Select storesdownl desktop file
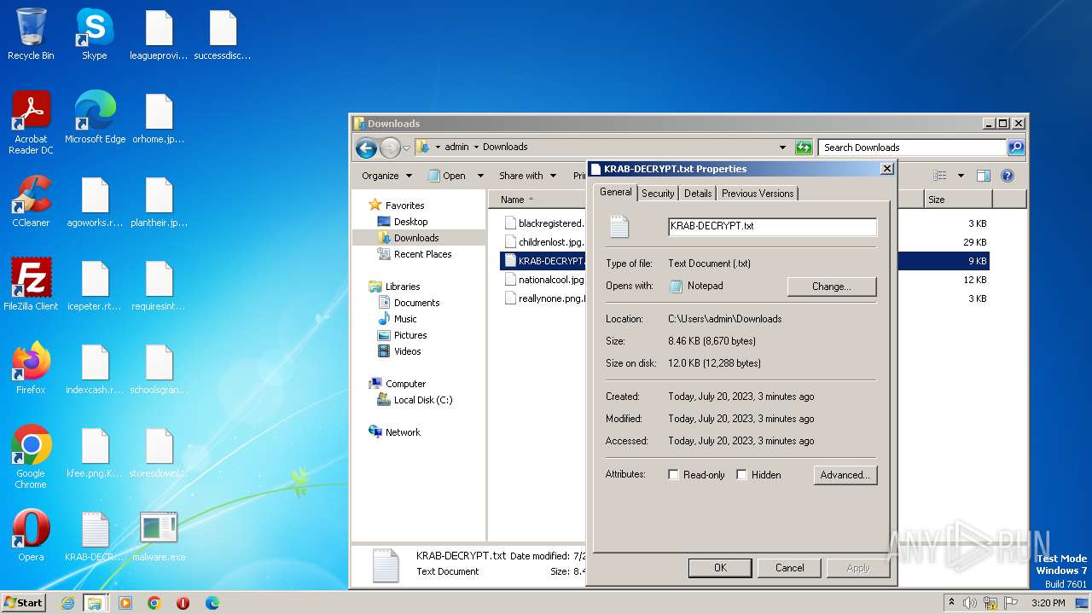This screenshot has width=1092, height=614. tap(159, 452)
